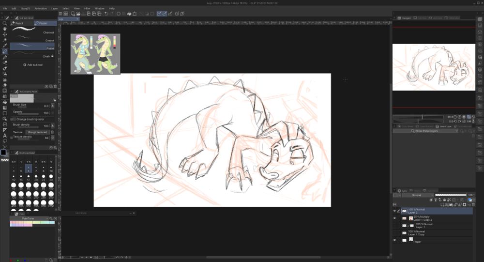Open the Animation menu
The height and width of the screenshot is (262, 484).
point(41,8)
